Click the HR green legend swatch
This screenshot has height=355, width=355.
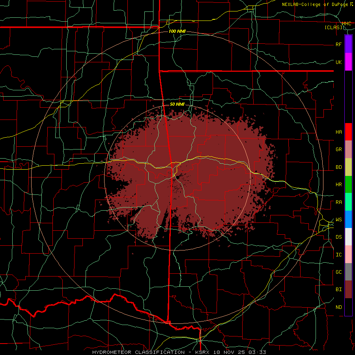[348, 185]
